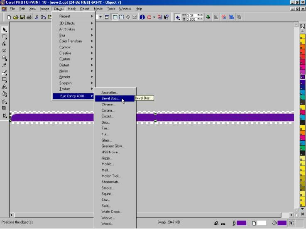Select the Zoom magnifier tool
The height and width of the screenshot is (229, 306).
tap(5, 58)
